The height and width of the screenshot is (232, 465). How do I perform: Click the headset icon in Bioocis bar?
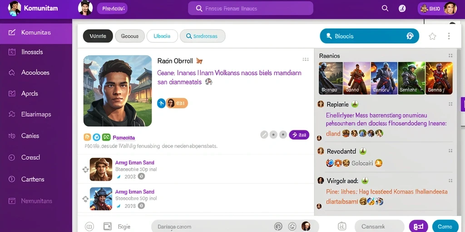(410, 36)
